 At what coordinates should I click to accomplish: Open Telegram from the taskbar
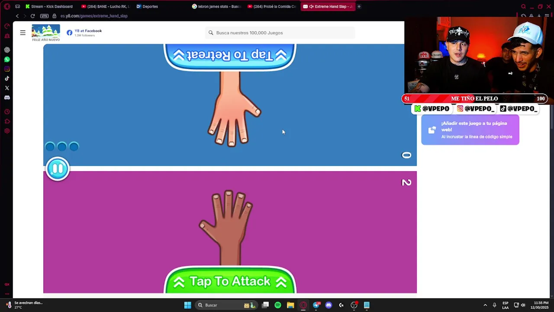coord(316,305)
